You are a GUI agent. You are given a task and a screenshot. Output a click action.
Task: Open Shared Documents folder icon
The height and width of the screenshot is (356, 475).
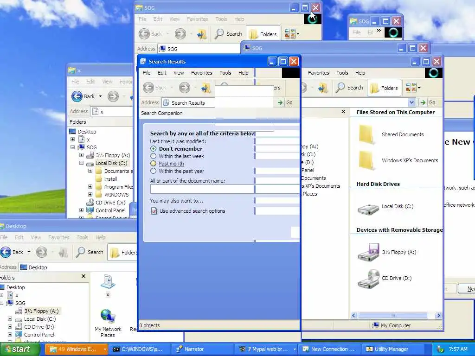coord(367,134)
